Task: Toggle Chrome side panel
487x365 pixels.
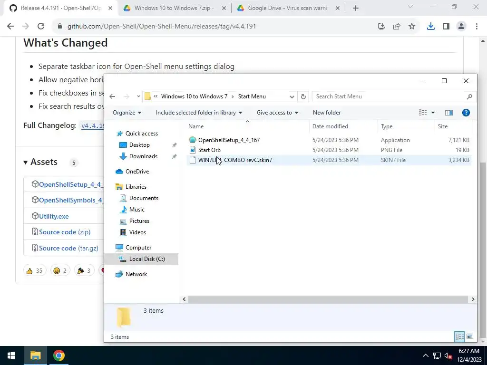Action: [x=446, y=27]
